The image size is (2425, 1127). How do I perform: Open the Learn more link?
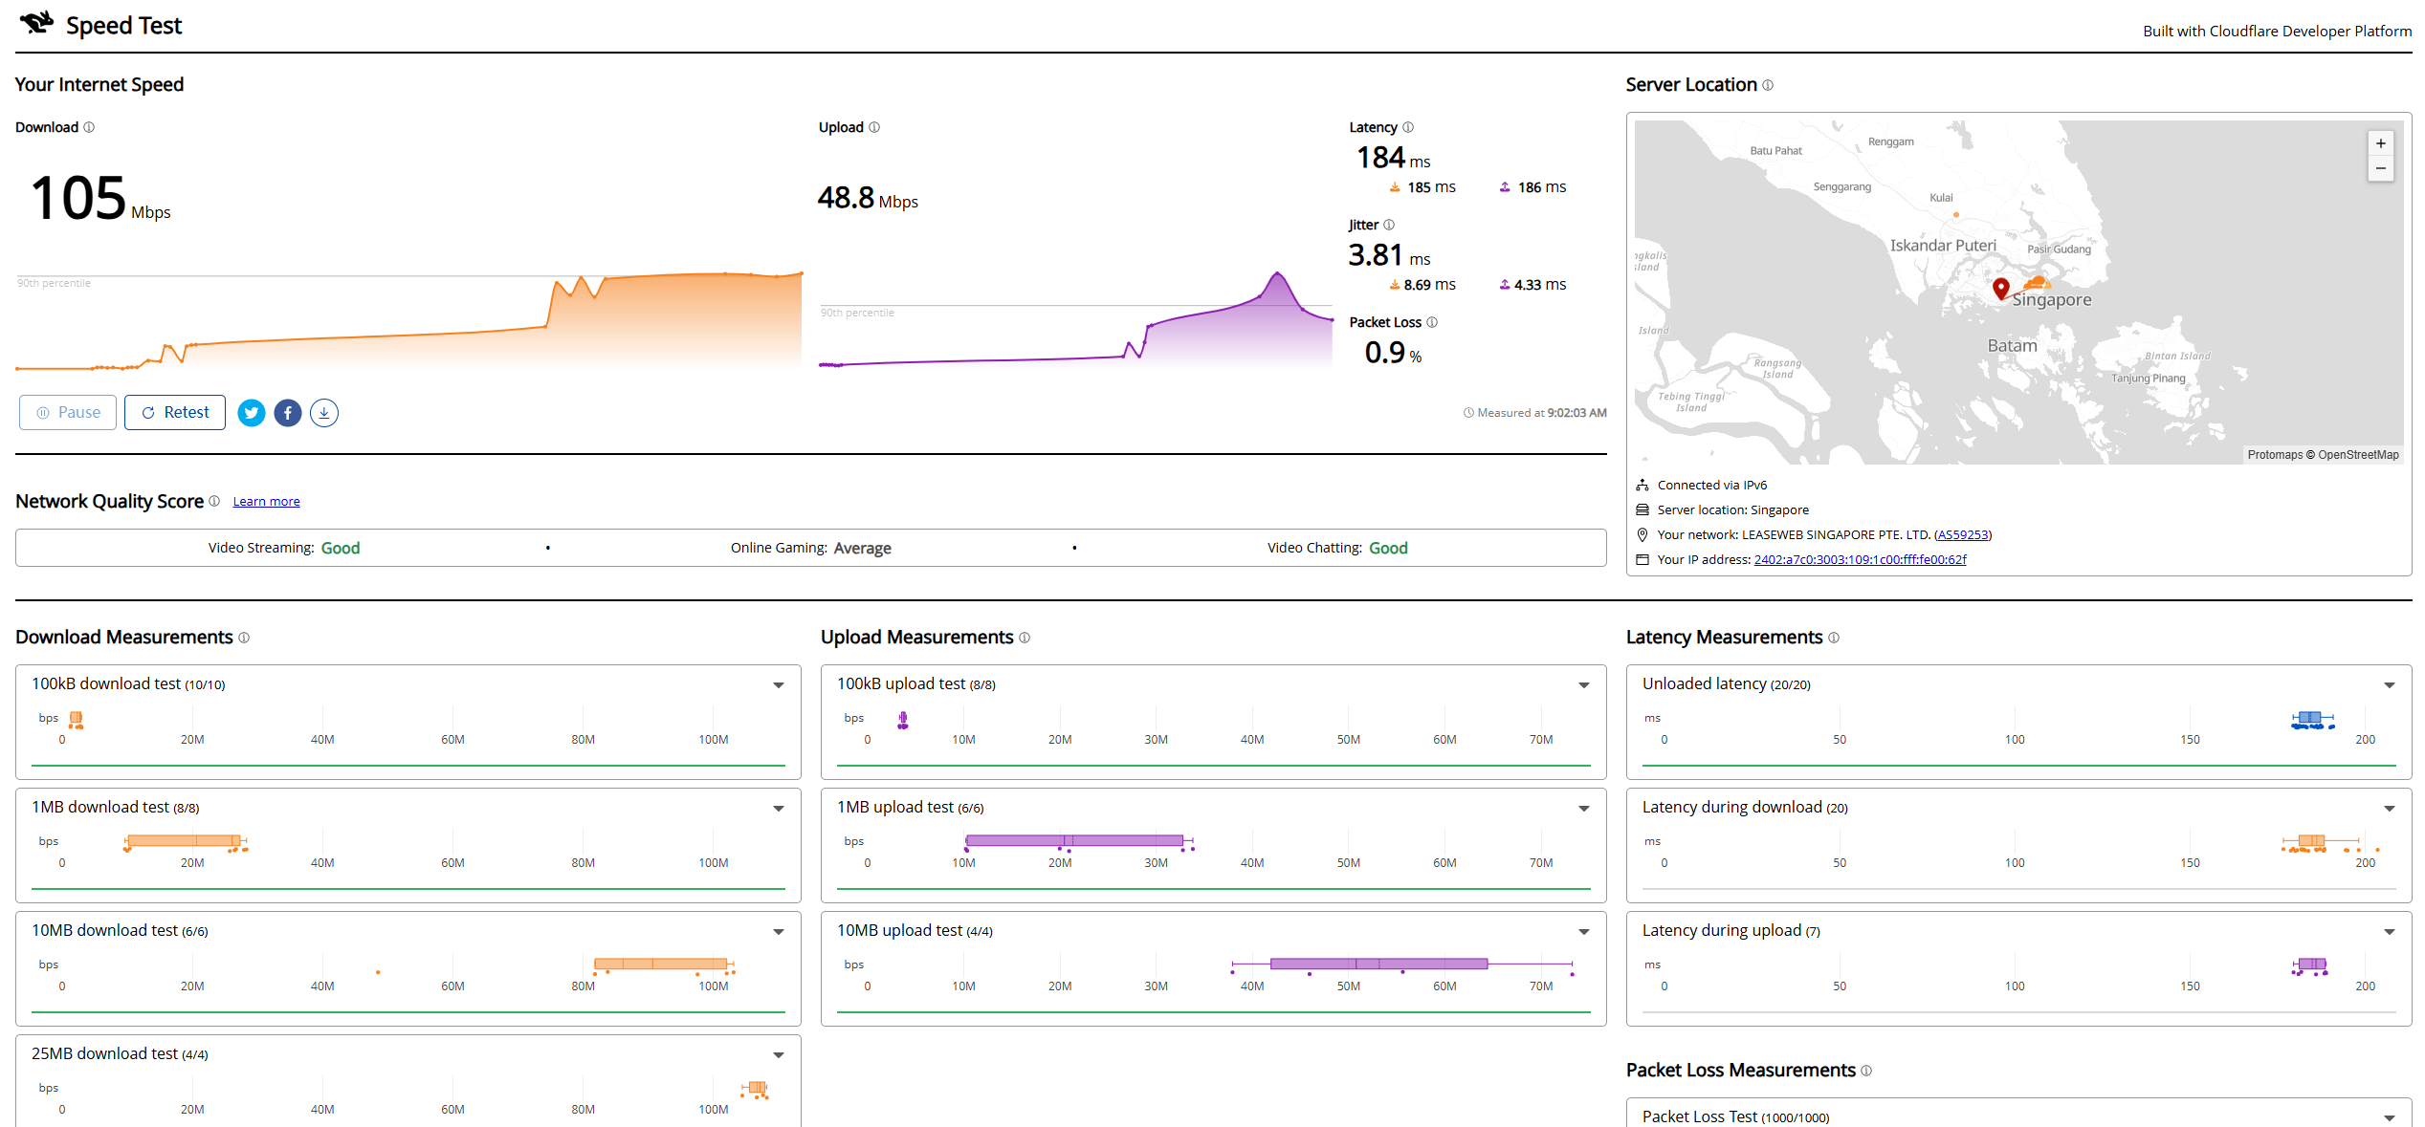266,502
